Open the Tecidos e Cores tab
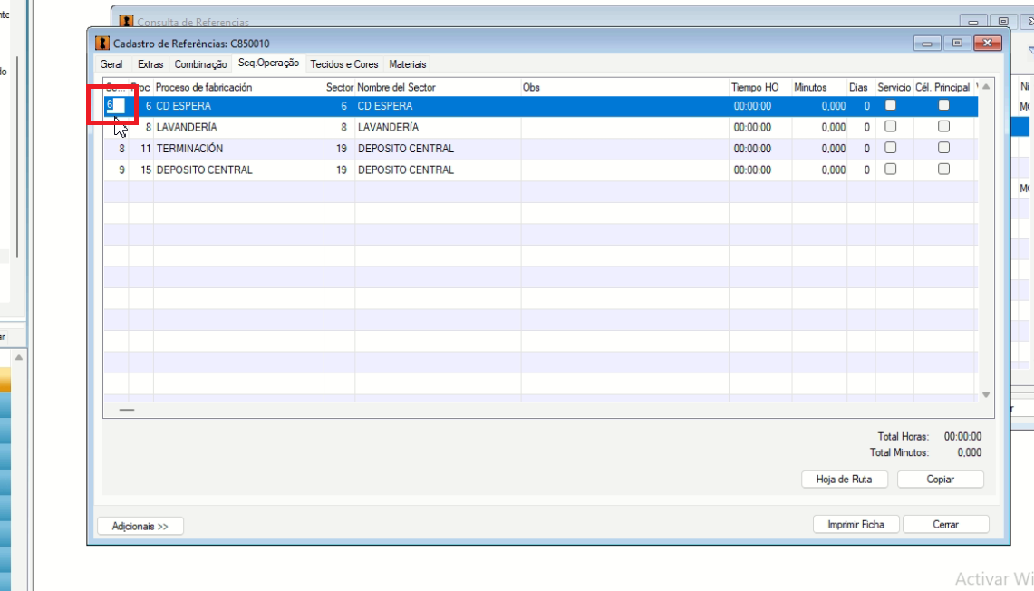 (x=344, y=64)
